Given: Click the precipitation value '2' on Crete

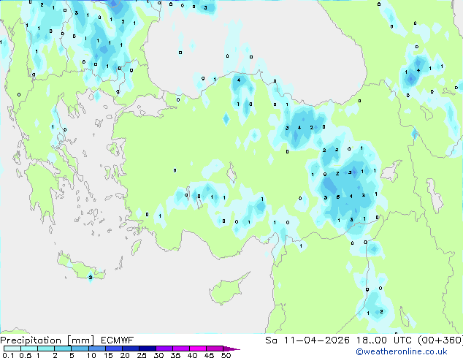Looking at the screenshot, I should click(91, 278).
